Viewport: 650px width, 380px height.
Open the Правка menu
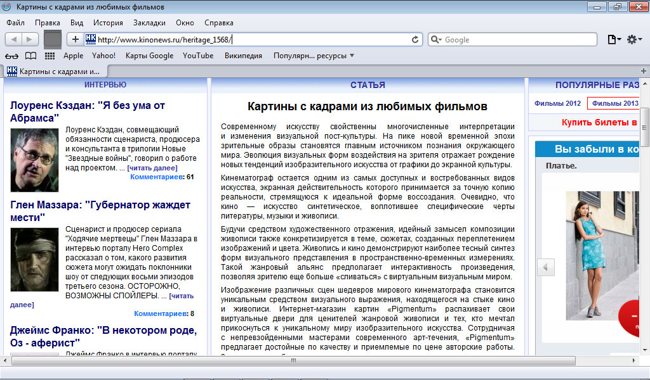pos(47,23)
